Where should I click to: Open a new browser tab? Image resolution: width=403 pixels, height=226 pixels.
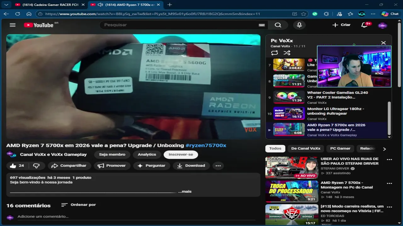pyautogui.click(x=170, y=5)
